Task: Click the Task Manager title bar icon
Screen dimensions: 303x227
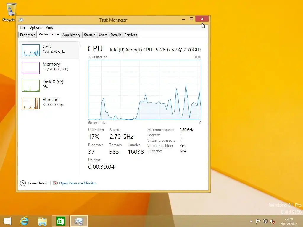Action: (21, 20)
